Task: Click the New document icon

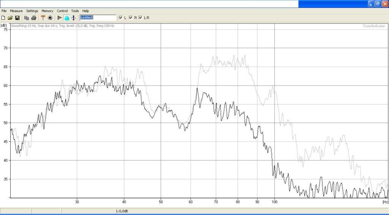Action: [x=3, y=18]
